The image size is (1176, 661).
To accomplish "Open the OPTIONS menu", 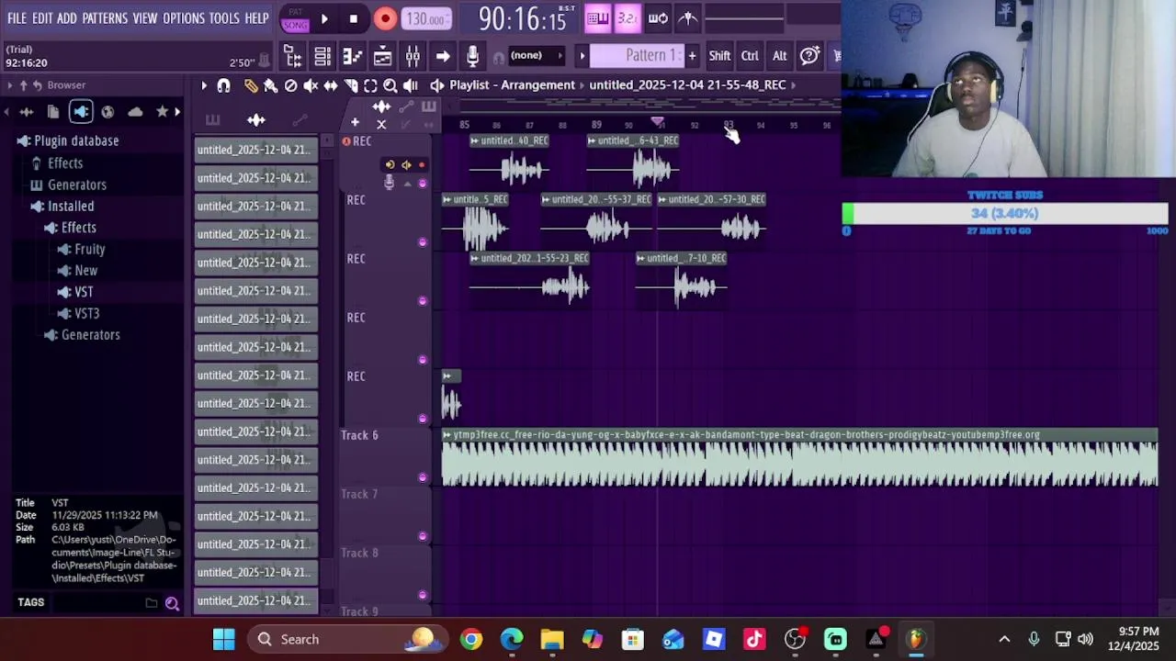I will [184, 18].
